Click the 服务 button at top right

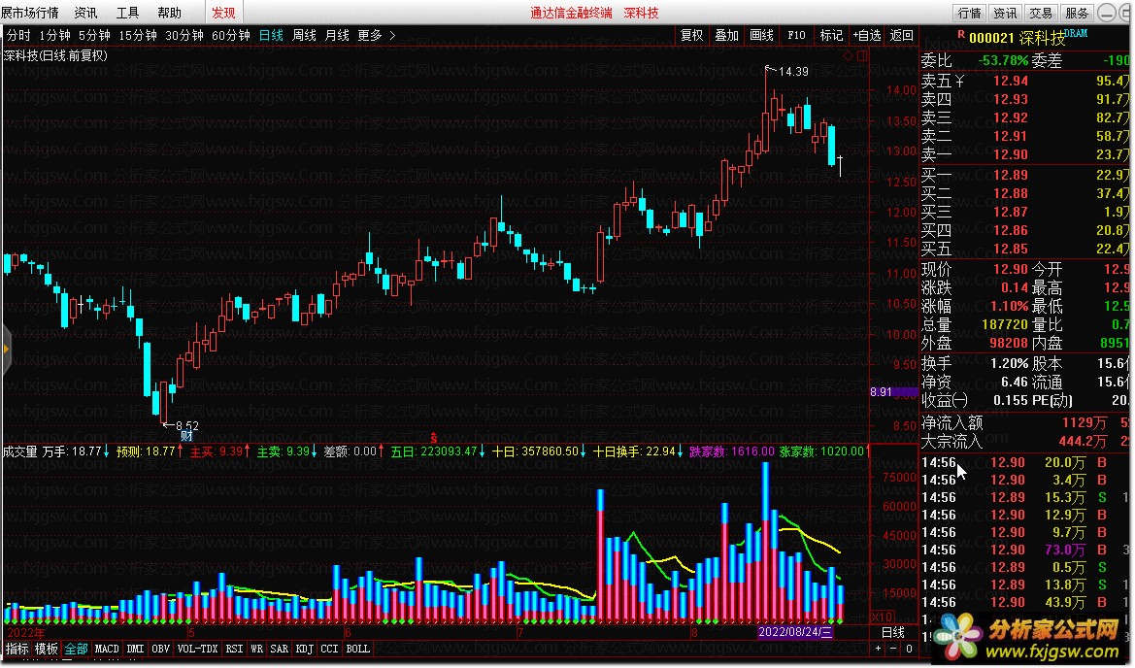click(1077, 13)
